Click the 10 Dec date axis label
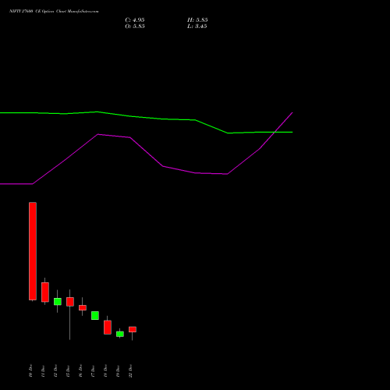390x390 pixels. click(x=30, y=370)
